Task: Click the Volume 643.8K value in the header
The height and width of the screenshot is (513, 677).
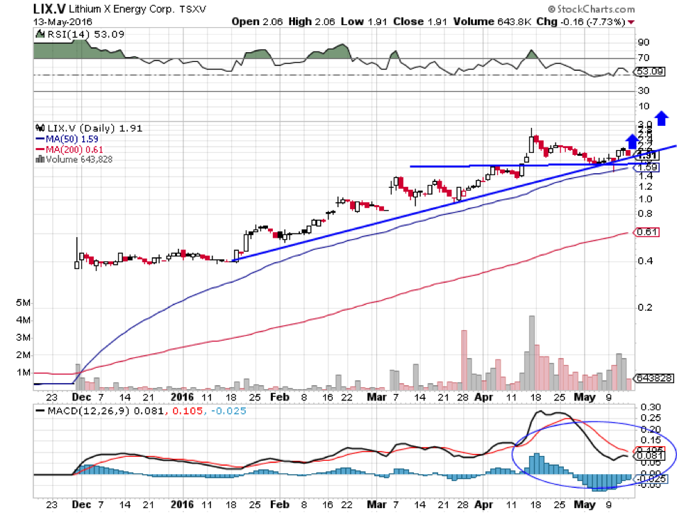Action: click(492, 22)
